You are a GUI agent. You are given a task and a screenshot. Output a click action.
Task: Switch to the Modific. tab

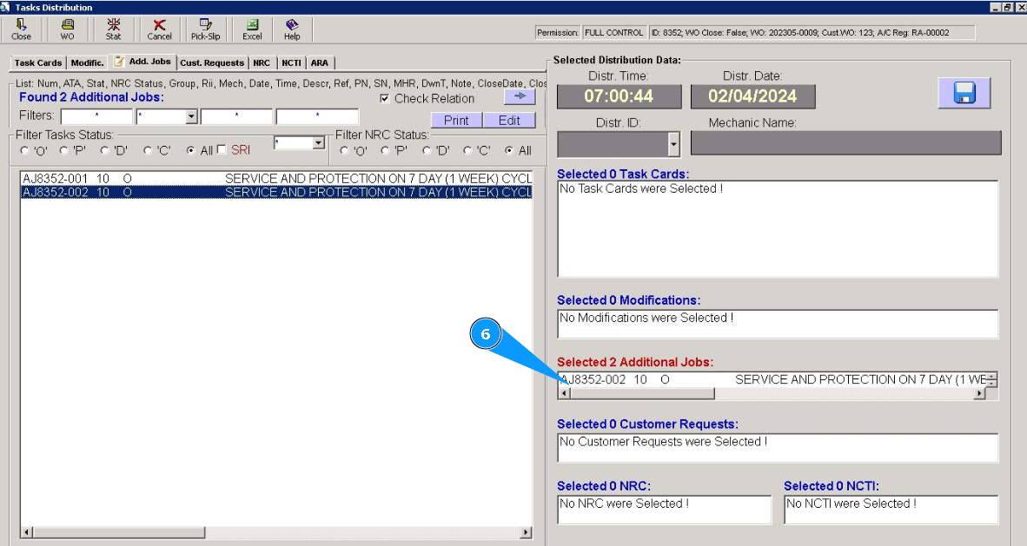coord(87,62)
